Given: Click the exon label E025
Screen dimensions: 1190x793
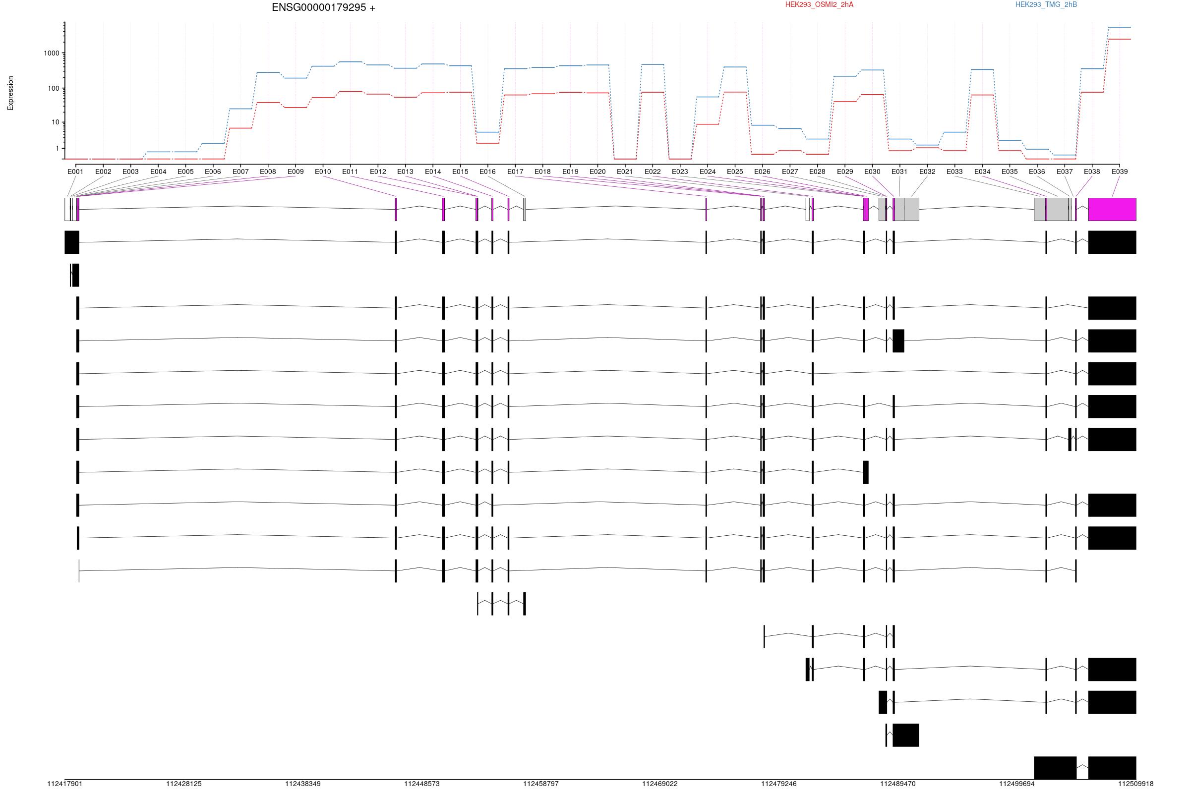Looking at the screenshot, I should [x=735, y=171].
